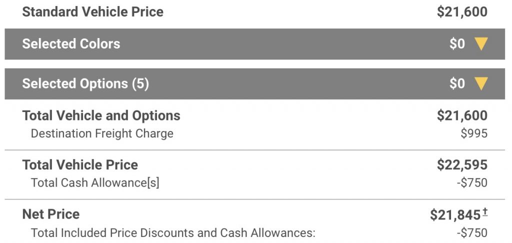Click the $21,600 standard vehicle price
This screenshot has height=243, width=512.
(x=462, y=12)
